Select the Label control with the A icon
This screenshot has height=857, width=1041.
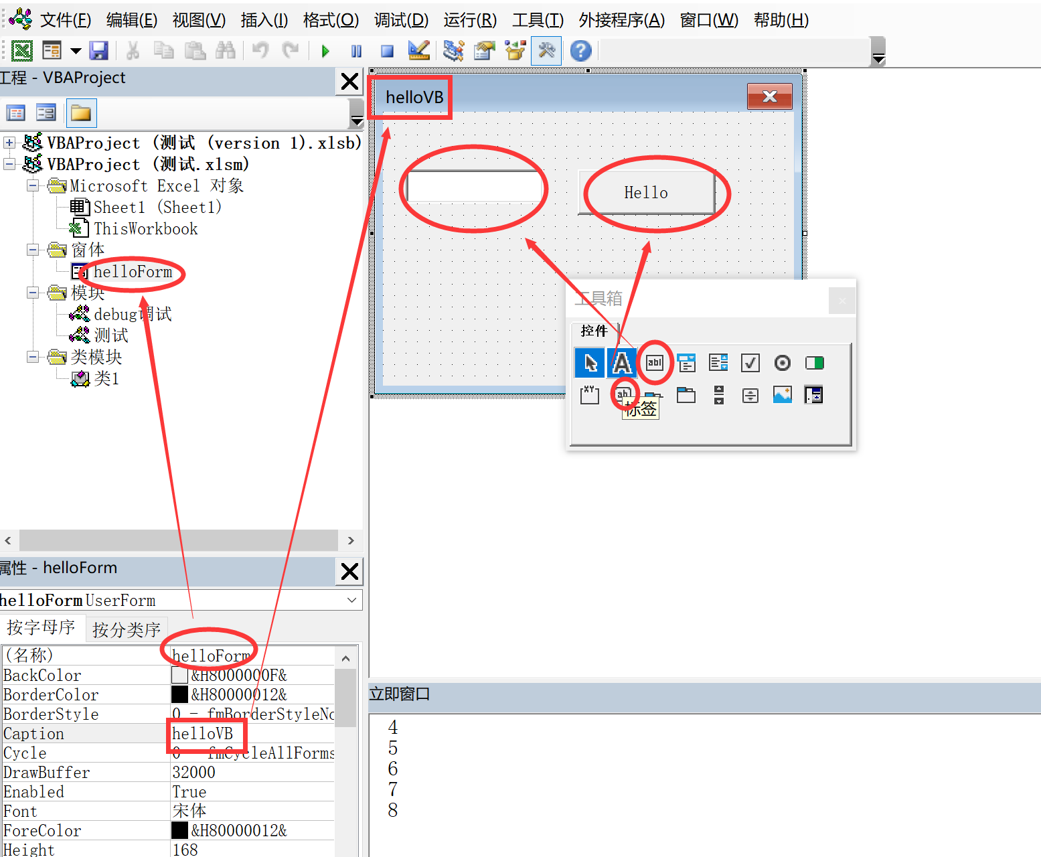coord(622,362)
